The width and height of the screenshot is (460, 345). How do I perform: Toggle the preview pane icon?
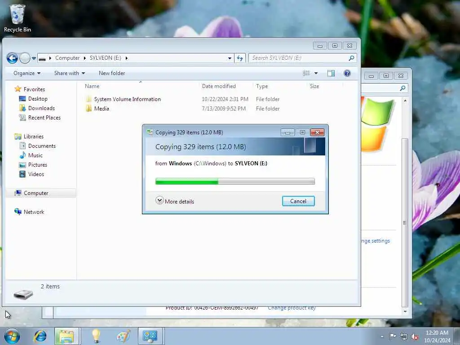coord(331,73)
